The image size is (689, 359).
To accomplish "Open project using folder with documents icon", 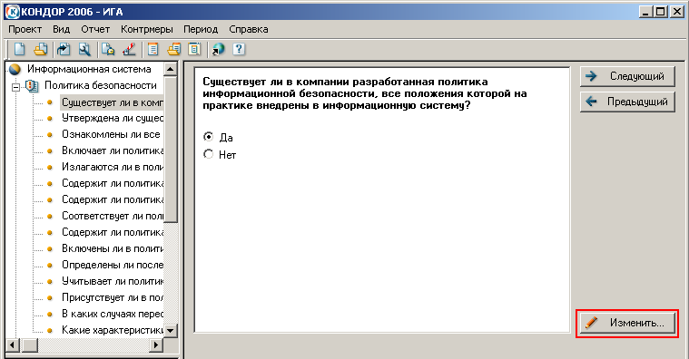I will coord(41,49).
